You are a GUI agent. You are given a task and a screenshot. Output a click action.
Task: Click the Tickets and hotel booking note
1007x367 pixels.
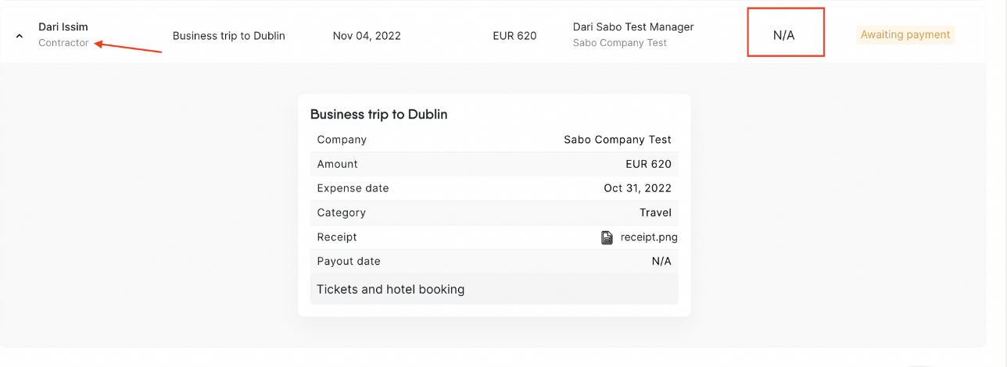pyautogui.click(x=390, y=290)
